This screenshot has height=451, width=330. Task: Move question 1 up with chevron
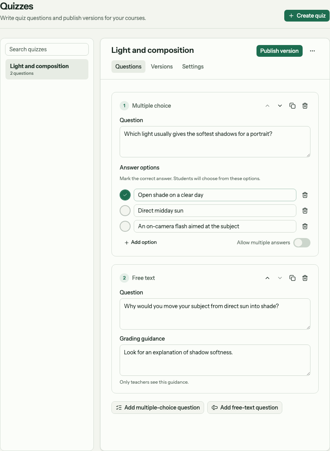(267, 106)
